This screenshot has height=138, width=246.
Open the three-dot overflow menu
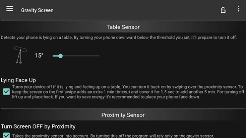coord(238,9)
